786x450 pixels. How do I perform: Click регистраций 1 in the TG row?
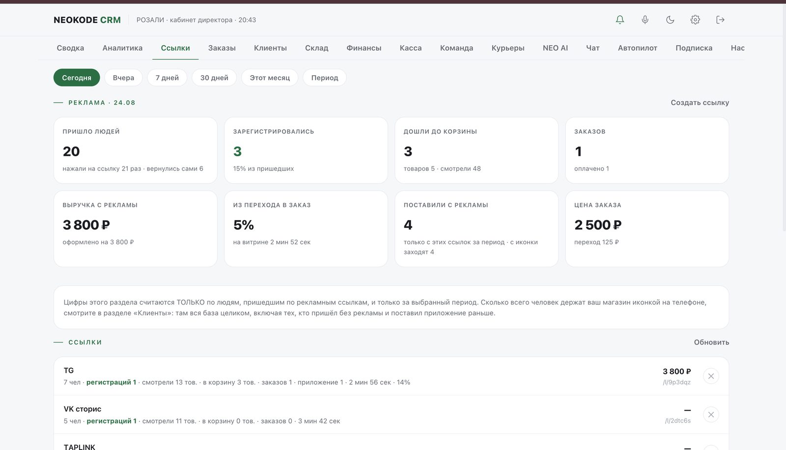coord(112,382)
